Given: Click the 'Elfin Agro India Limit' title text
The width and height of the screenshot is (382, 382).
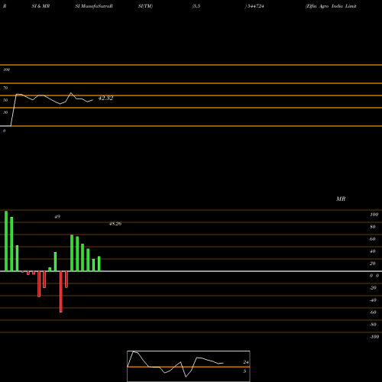Looking at the screenshot, I should tap(331, 6).
